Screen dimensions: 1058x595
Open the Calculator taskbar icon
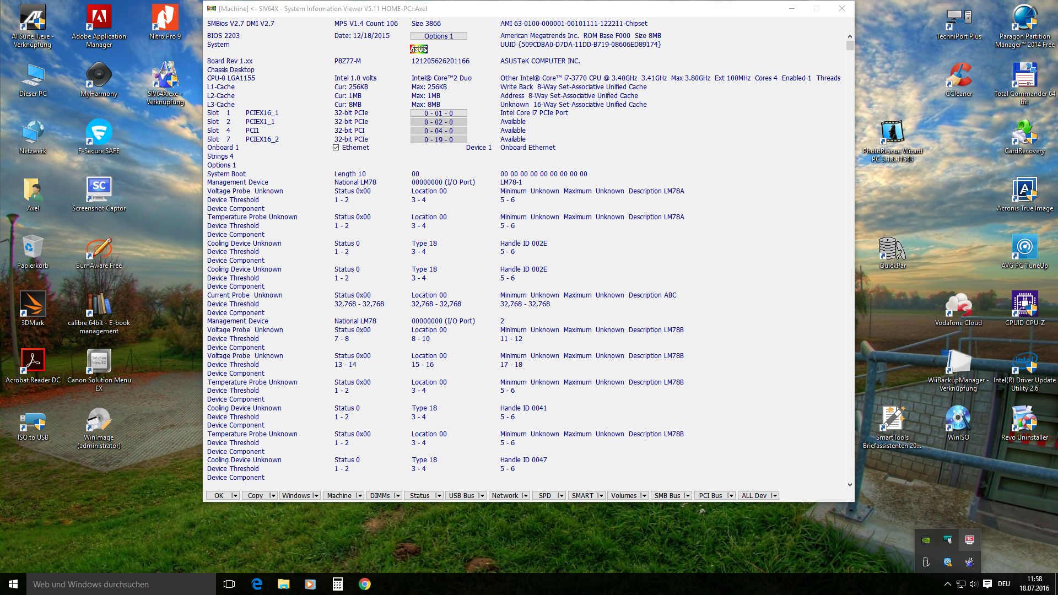pos(337,584)
